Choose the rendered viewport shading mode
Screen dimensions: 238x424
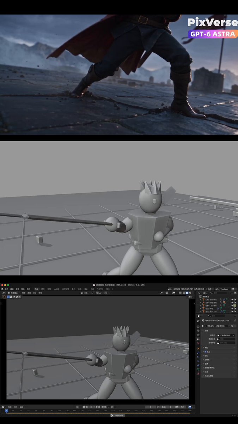coord(190,293)
